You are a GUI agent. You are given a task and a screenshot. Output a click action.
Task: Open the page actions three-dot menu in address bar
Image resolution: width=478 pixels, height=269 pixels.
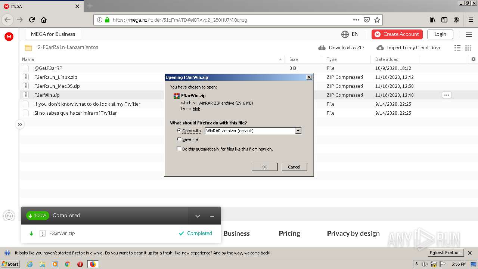click(356, 20)
